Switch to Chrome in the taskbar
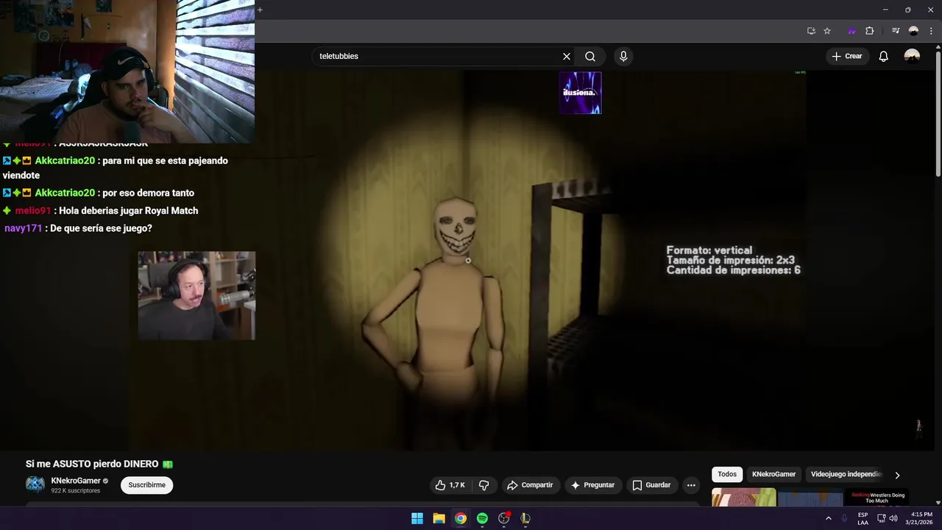The image size is (942, 530). [x=460, y=518]
